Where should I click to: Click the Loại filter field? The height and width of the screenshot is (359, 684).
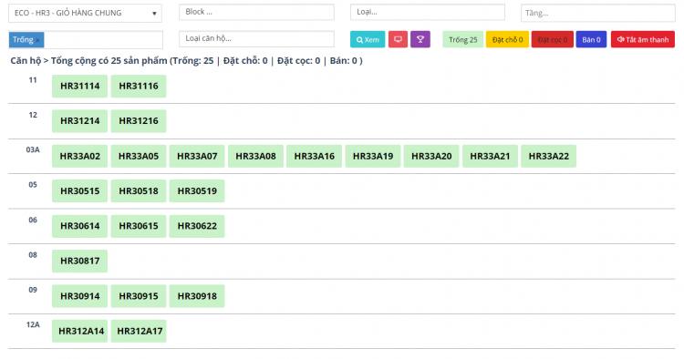(428, 12)
